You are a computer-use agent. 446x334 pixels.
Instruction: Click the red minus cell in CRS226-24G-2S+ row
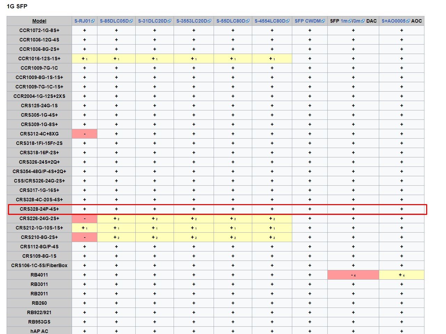(85, 218)
